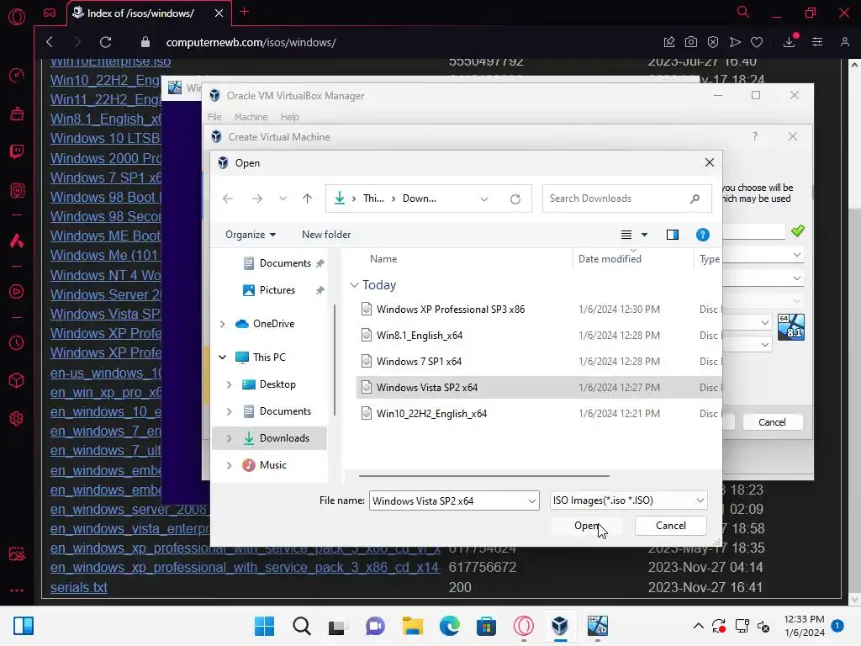Cancel the Open file dialog
This screenshot has width=861, height=646.
(x=670, y=526)
